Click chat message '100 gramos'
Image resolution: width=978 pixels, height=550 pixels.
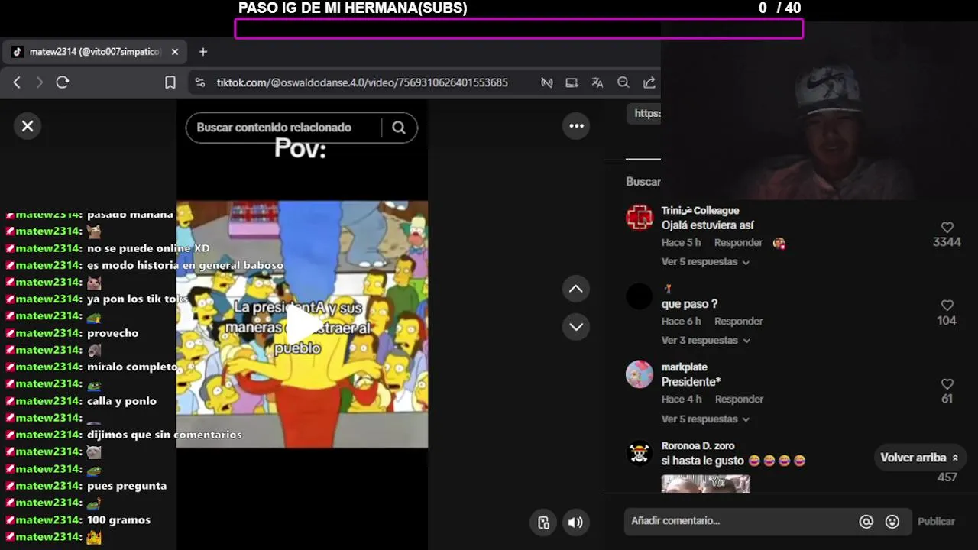pos(118,520)
